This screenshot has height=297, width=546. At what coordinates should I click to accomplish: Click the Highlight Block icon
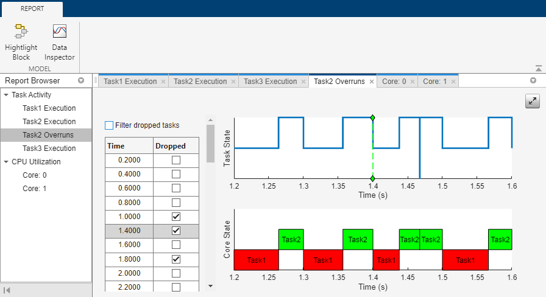(x=21, y=31)
